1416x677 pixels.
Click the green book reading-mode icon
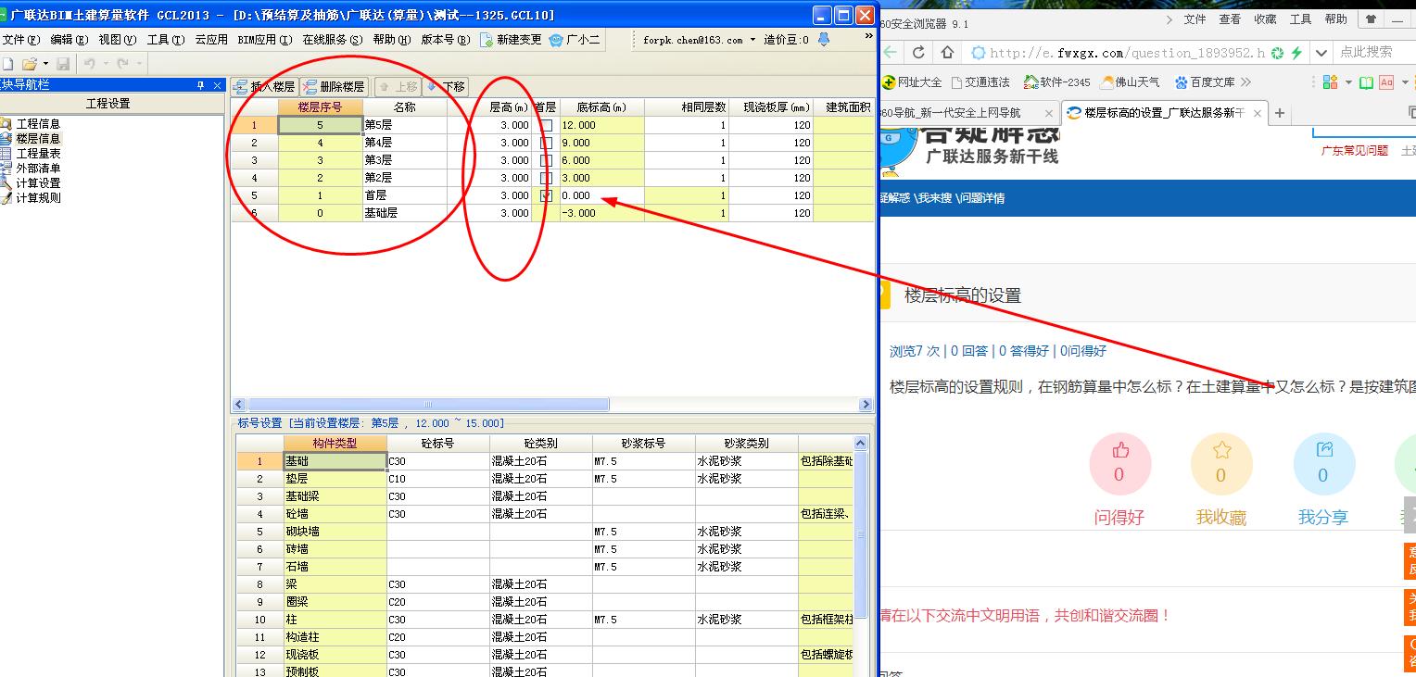[x=1366, y=82]
